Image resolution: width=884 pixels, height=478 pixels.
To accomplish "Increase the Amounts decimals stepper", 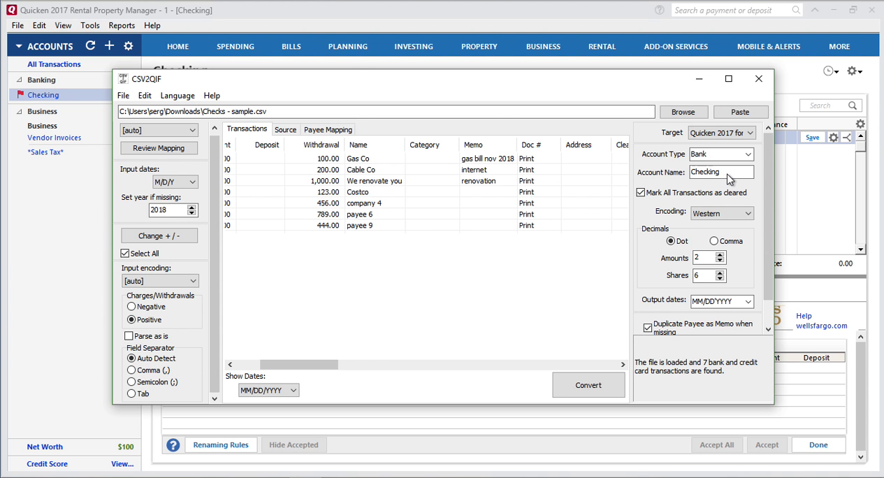I will [720, 255].
